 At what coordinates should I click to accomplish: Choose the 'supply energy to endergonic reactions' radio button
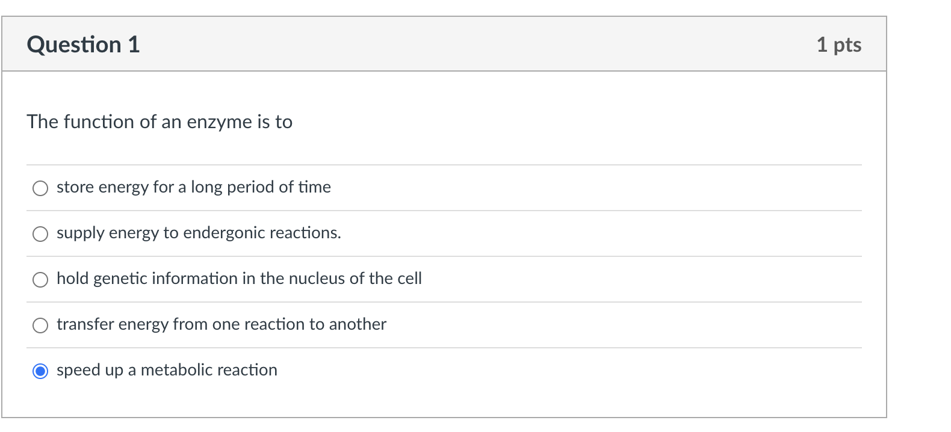click(x=40, y=234)
